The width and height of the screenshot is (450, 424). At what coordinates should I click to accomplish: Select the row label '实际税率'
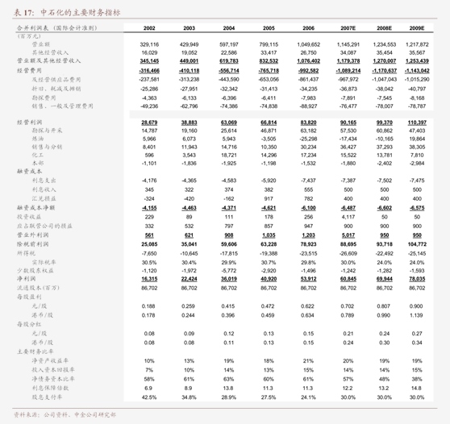[44, 263]
